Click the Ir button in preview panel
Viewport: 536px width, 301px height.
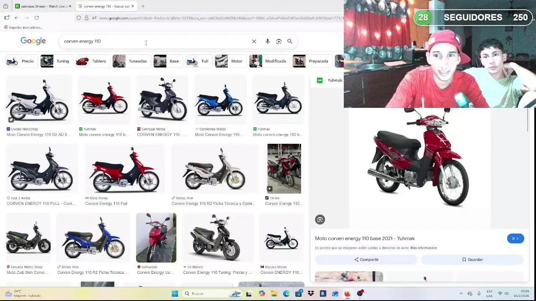[x=515, y=238]
